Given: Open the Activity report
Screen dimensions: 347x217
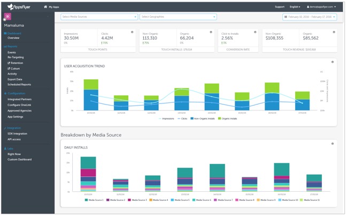Looking at the screenshot, I should [x=12, y=74].
